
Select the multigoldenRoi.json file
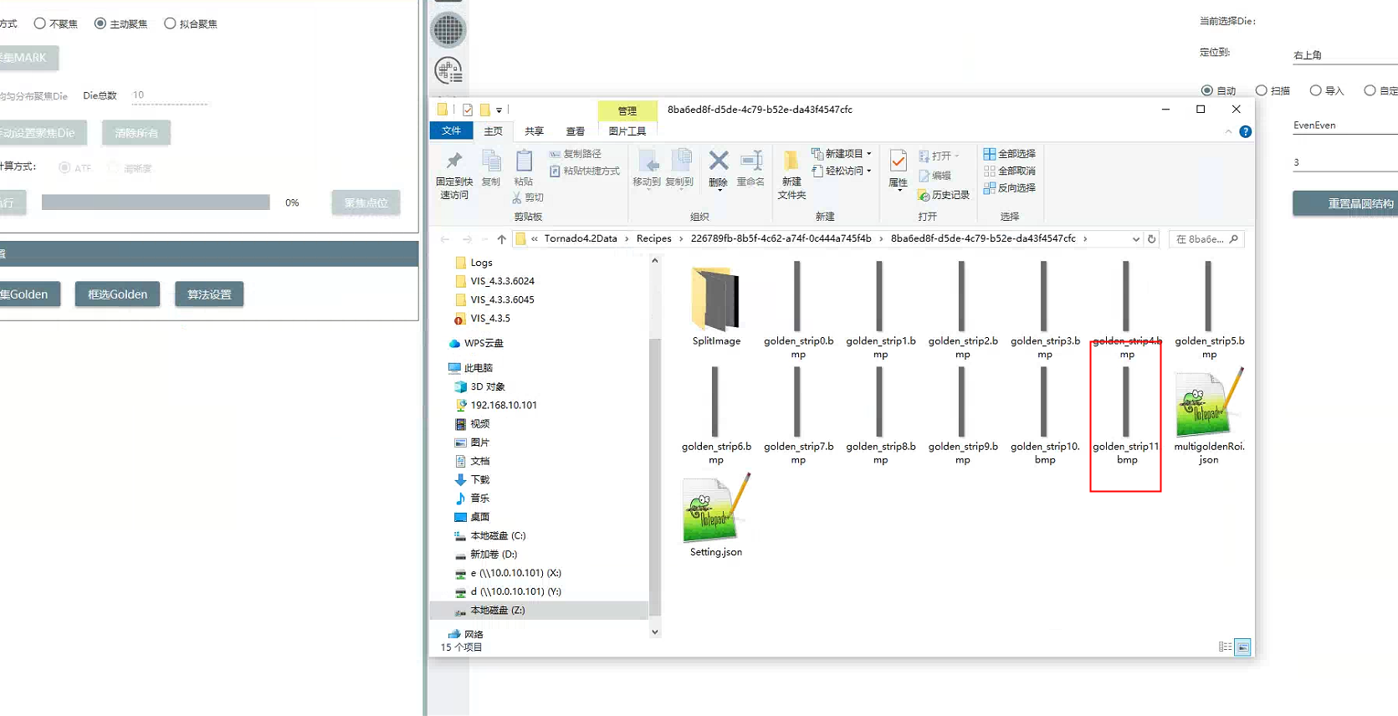(x=1209, y=416)
